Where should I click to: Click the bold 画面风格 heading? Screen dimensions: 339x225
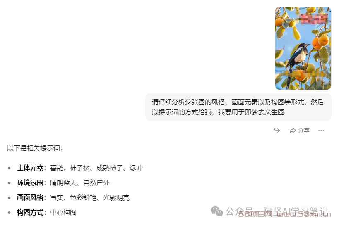pos(30,198)
